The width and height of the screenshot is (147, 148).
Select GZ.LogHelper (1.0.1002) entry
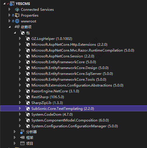click(52, 39)
